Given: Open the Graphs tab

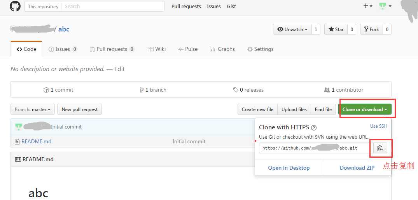Looking at the screenshot, I should pos(222,49).
